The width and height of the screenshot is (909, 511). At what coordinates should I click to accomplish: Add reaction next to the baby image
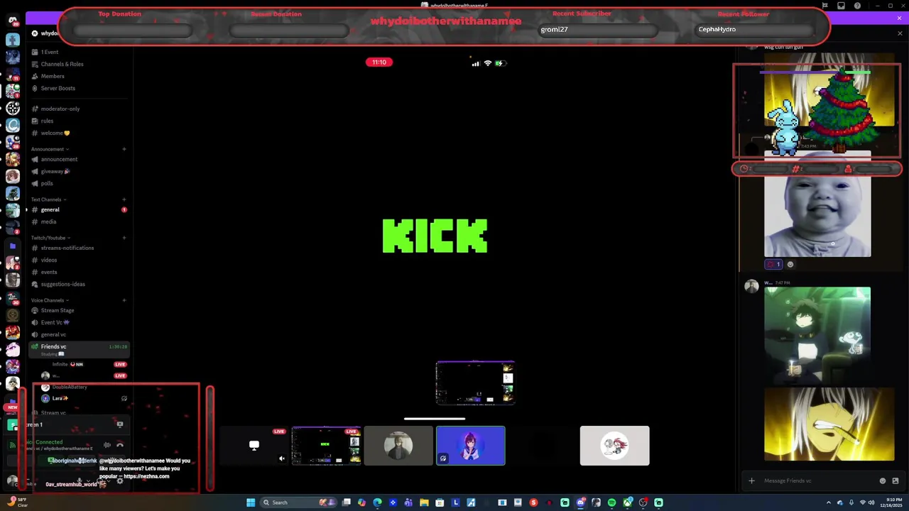[x=790, y=264]
